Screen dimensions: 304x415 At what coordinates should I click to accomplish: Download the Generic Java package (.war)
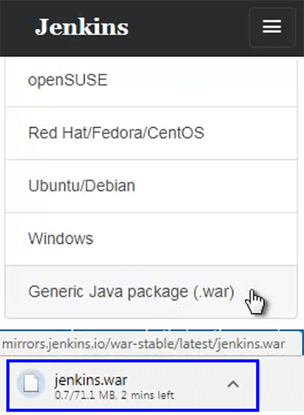(x=131, y=292)
